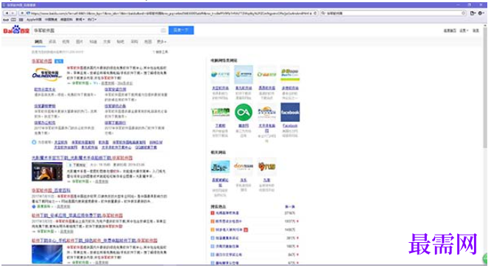This screenshot has height=267, width=491.
Task: Click the Onlinedown 华军软件园 logo thumbnail
Action: (x=47, y=74)
